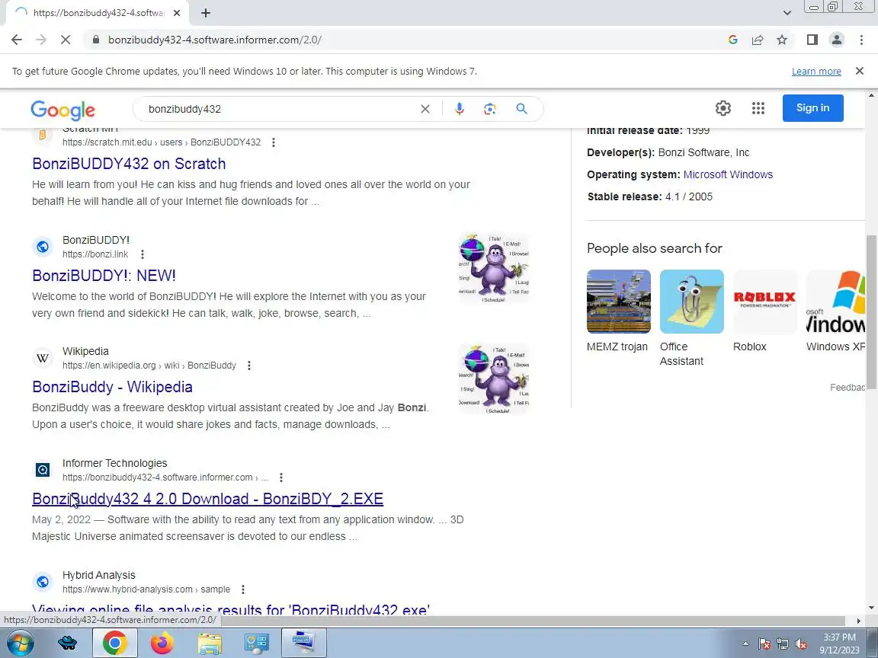
Task: Show hidden tray icons arrow
Action: [745, 644]
